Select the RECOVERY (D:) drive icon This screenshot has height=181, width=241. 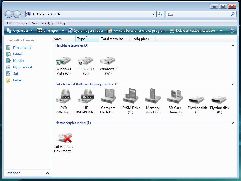pyautogui.click(x=85, y=61)
